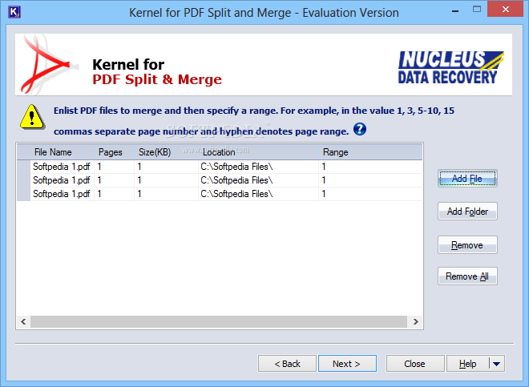
Task: Click the Close button at bottom
Action: (415, 364)
